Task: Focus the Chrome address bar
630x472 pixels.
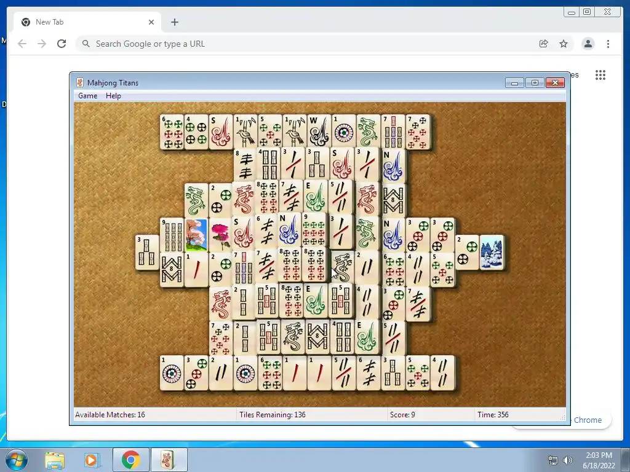Action: pyautogui.click(x=305, y=44)
